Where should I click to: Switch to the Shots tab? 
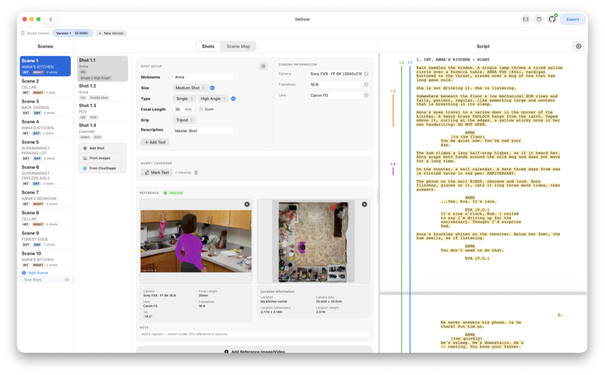click(x=208, y=46)
